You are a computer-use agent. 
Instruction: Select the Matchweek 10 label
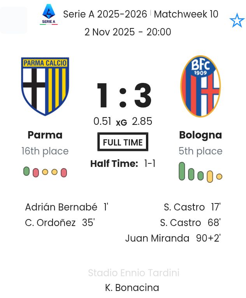(x=186, y=14)
